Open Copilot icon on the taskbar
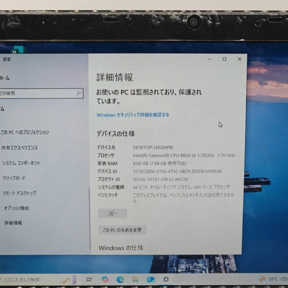Viewport: 288px width, 288px height. point(105,280)
